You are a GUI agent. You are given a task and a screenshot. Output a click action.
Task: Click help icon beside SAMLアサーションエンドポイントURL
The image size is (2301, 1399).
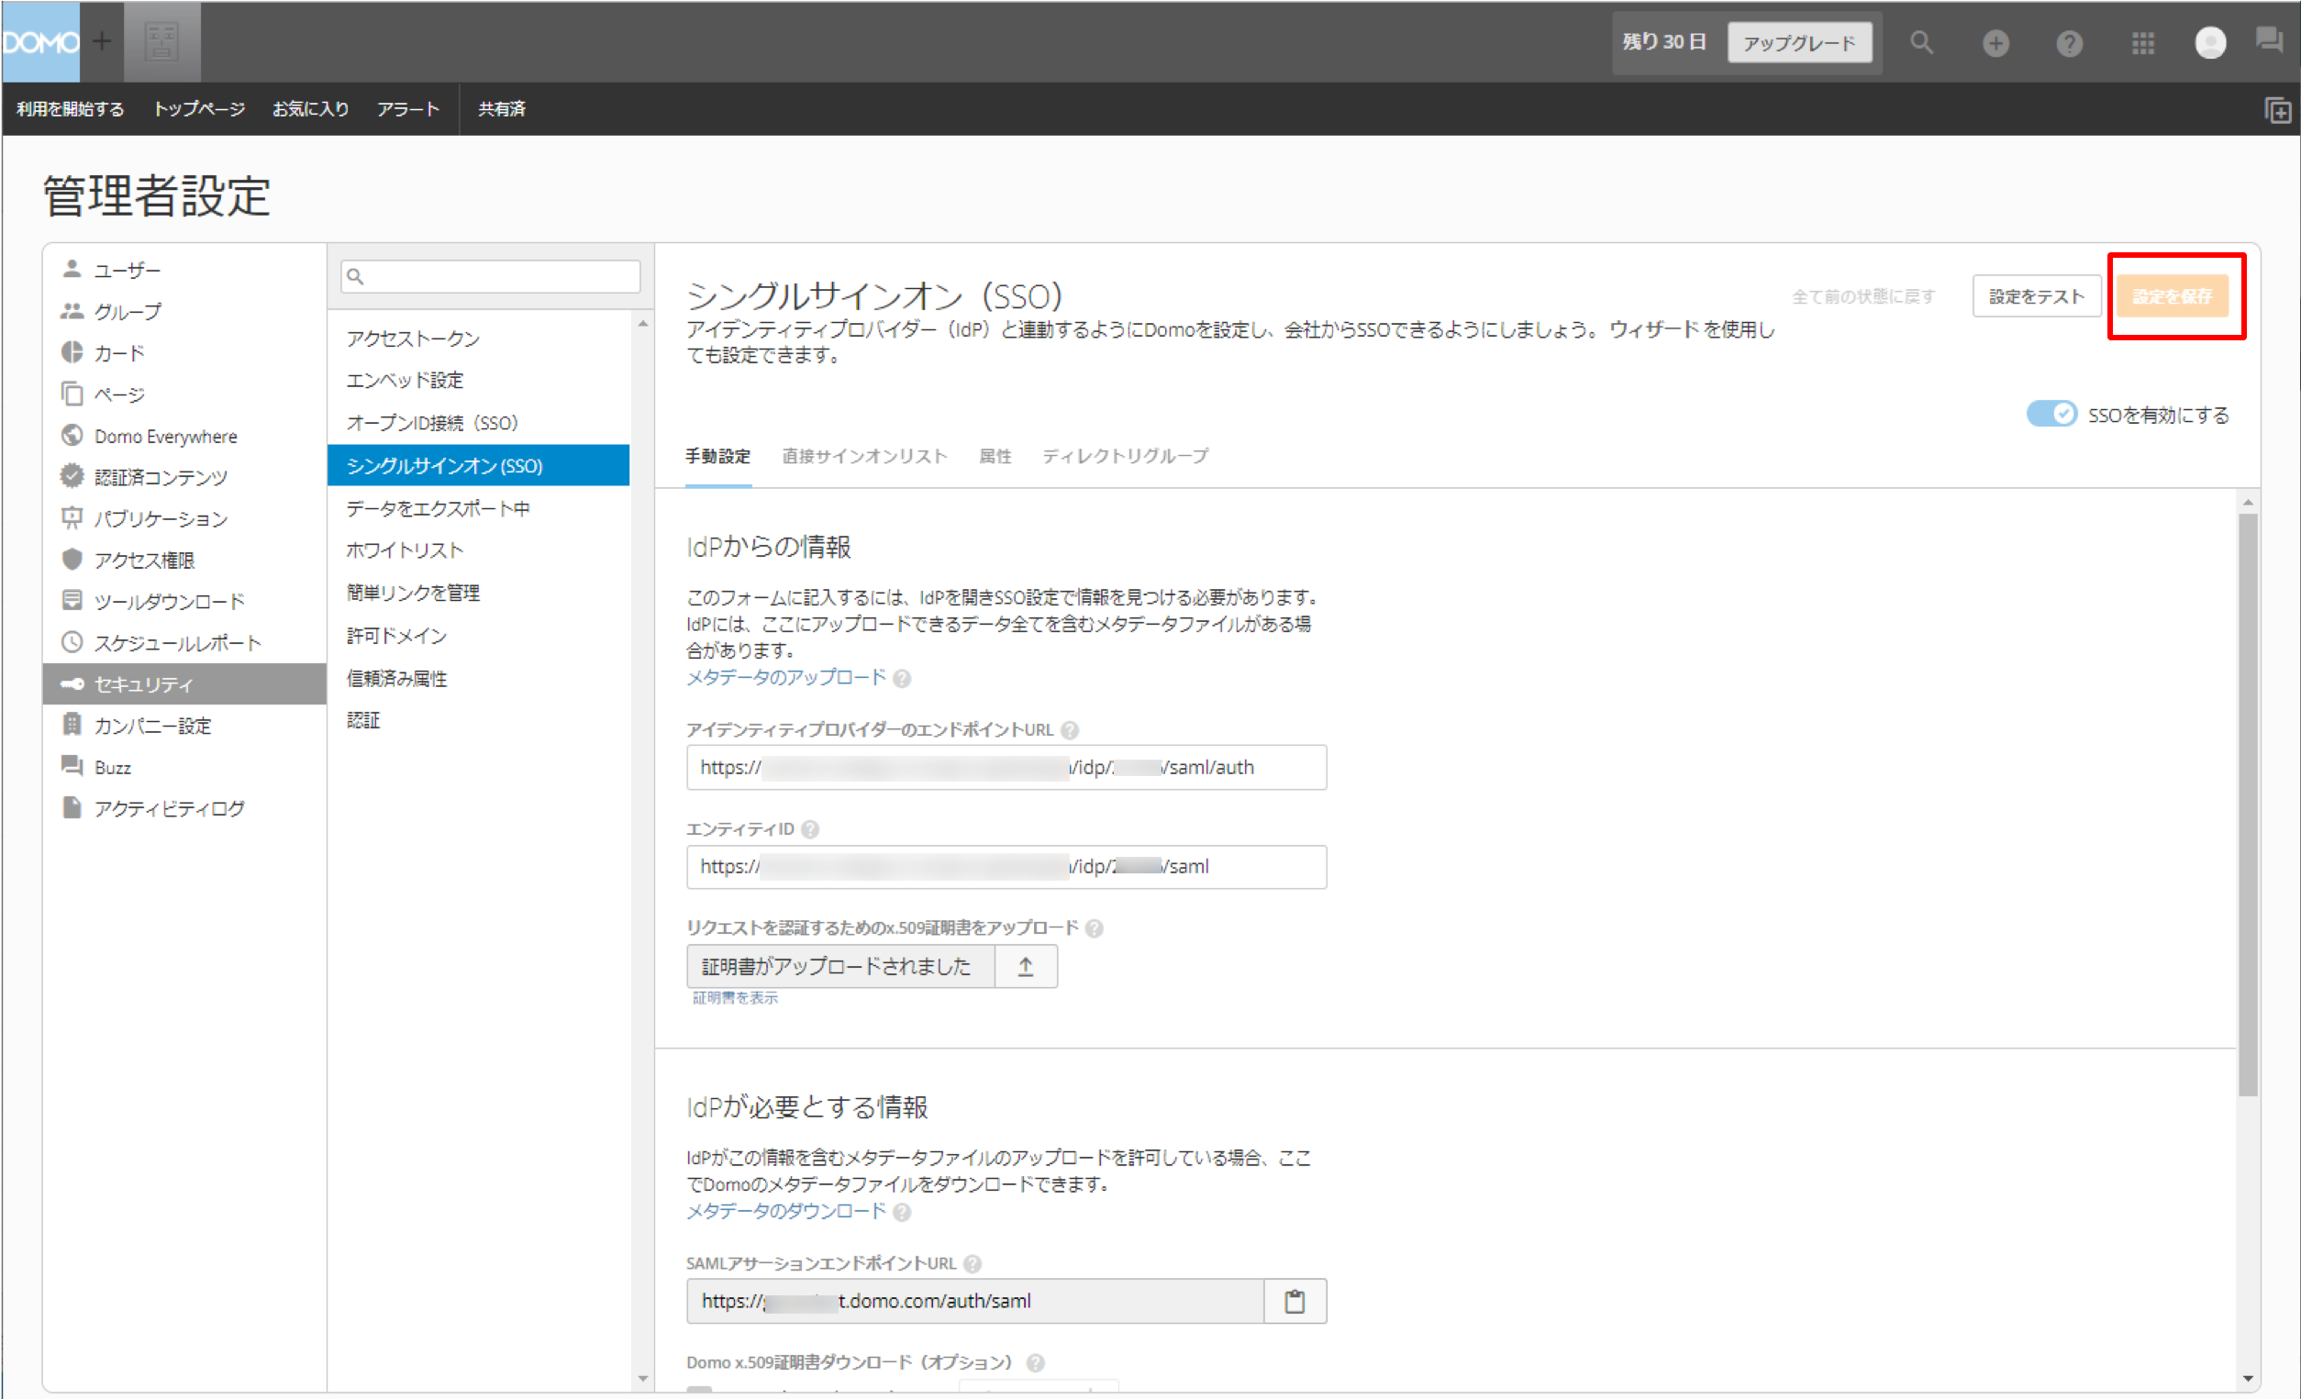click(973, 1263)
